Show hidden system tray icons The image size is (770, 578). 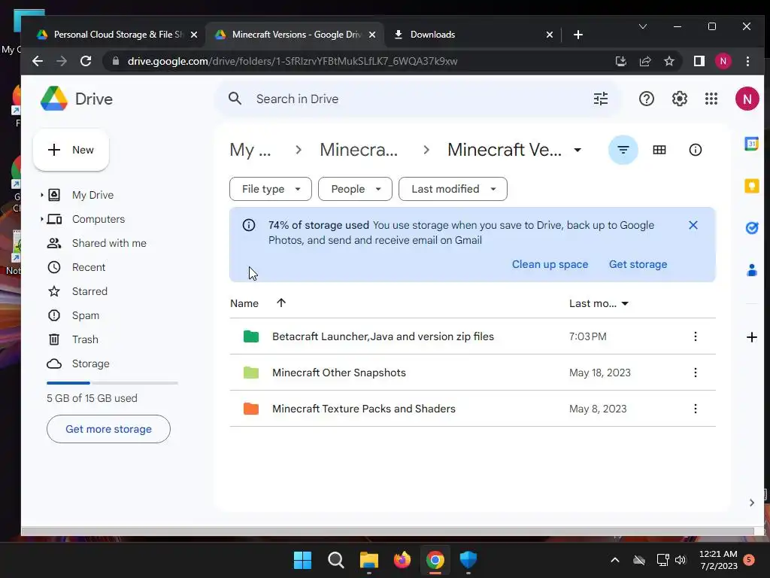tap(614, 560)
